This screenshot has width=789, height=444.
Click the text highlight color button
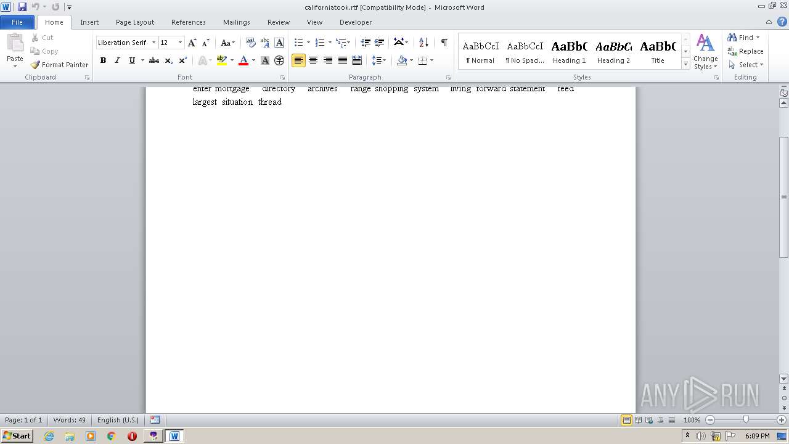coord(222,60)
